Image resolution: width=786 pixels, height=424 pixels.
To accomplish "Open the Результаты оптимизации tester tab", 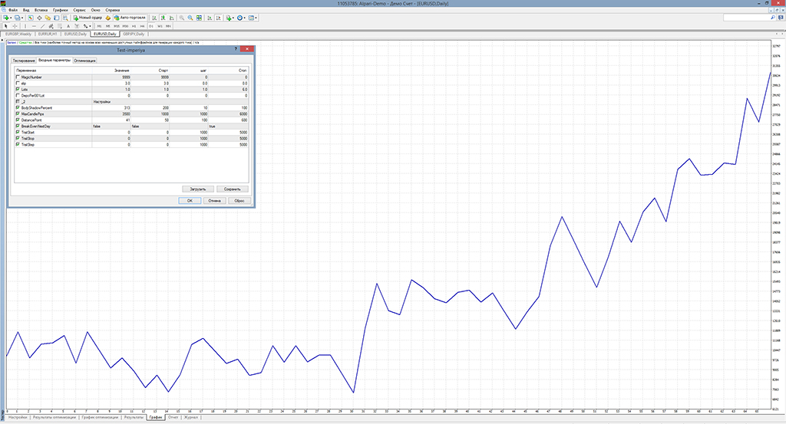I will 54,417.
